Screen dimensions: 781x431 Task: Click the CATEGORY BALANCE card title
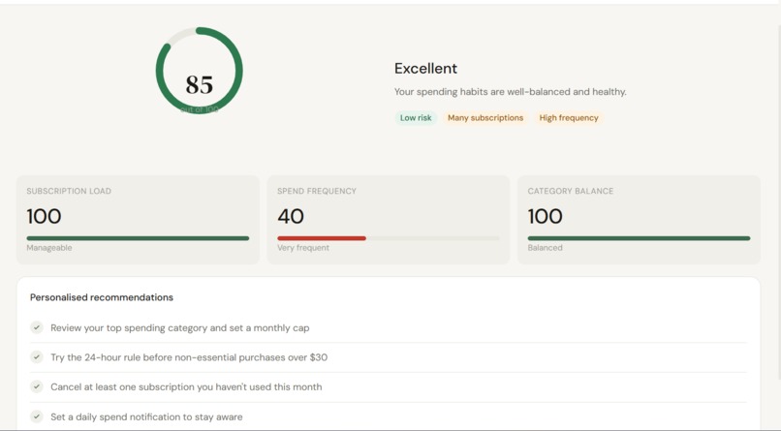pyautogui.click(x=571, y=191)
